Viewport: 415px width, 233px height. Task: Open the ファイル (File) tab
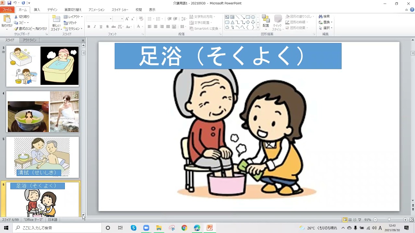(x=7, y=10)
